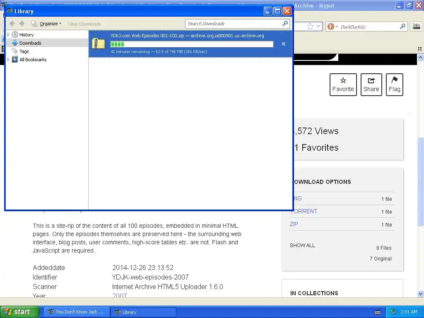The image size is (424, 318).
Task: Select History in Library sidebar
Action: pyautogui.click(x=26, y=35)
